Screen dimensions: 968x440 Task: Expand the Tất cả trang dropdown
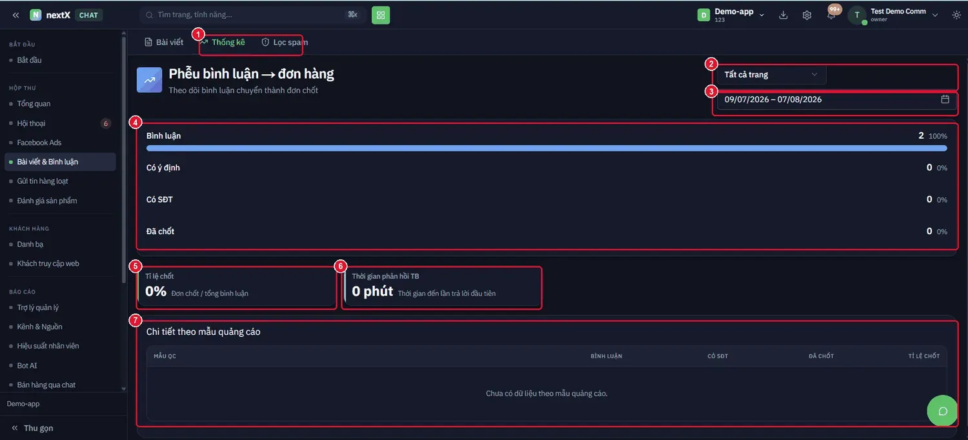click(771, 74)
